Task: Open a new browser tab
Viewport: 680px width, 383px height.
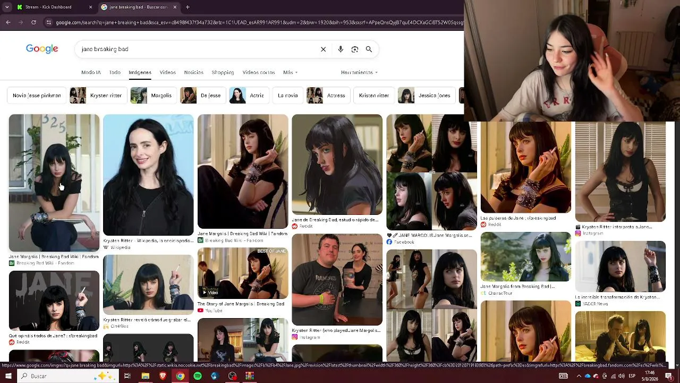Action: pos(188,7)
